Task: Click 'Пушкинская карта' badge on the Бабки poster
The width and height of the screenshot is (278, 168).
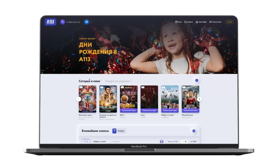Action: pos(129,111)
